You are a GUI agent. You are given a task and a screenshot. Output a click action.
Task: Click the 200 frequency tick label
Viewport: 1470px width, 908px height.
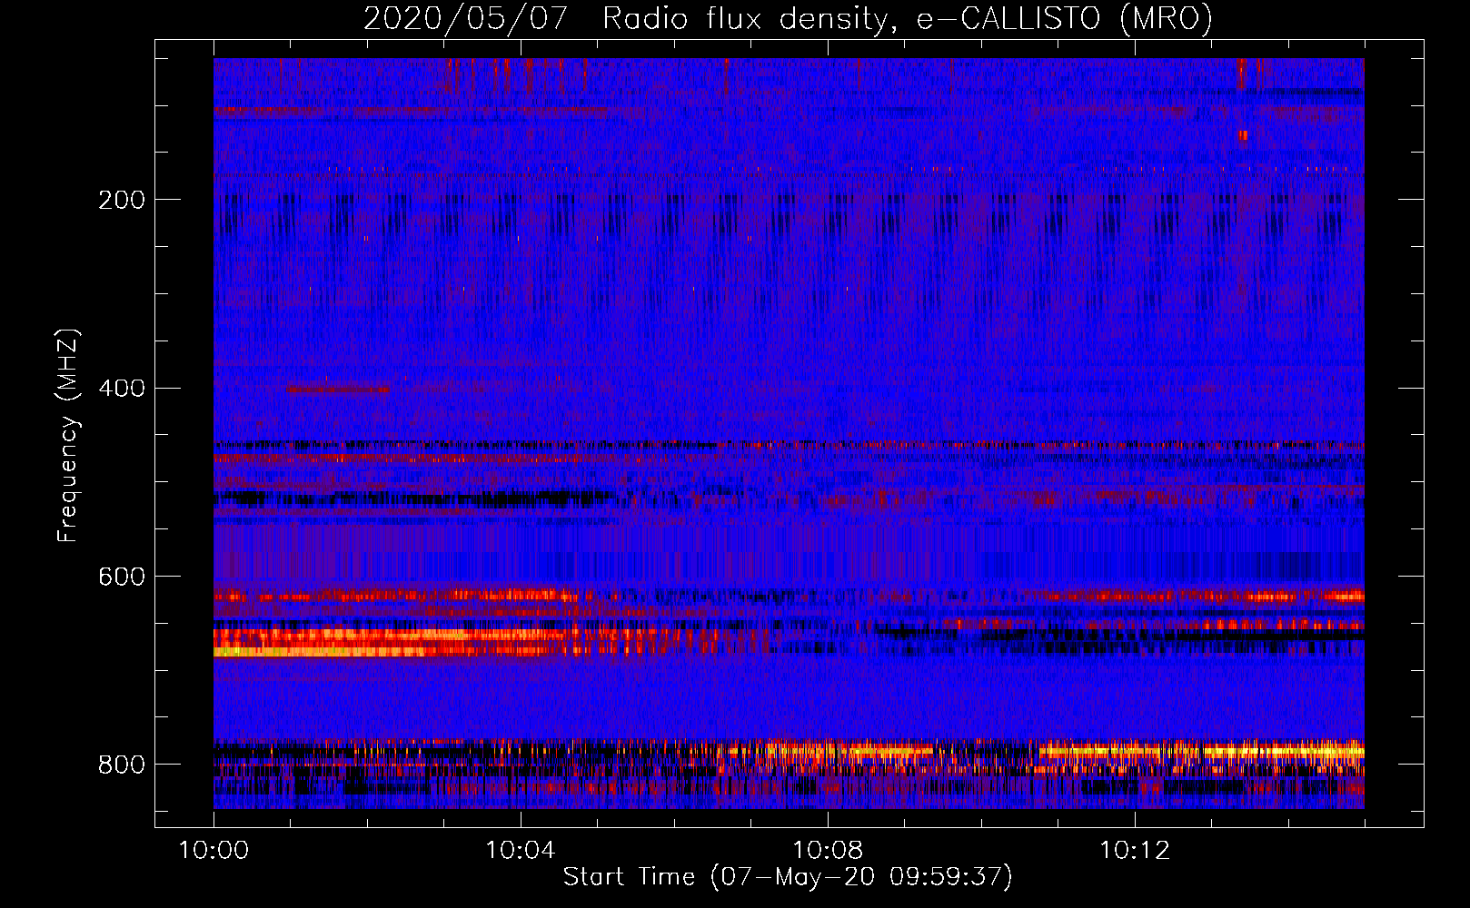click(x=122, y=200)
